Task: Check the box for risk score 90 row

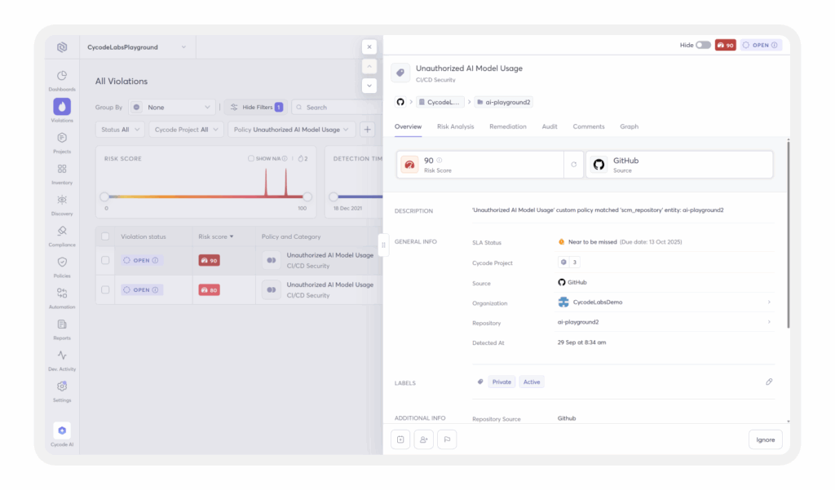Action: point(104,260)
